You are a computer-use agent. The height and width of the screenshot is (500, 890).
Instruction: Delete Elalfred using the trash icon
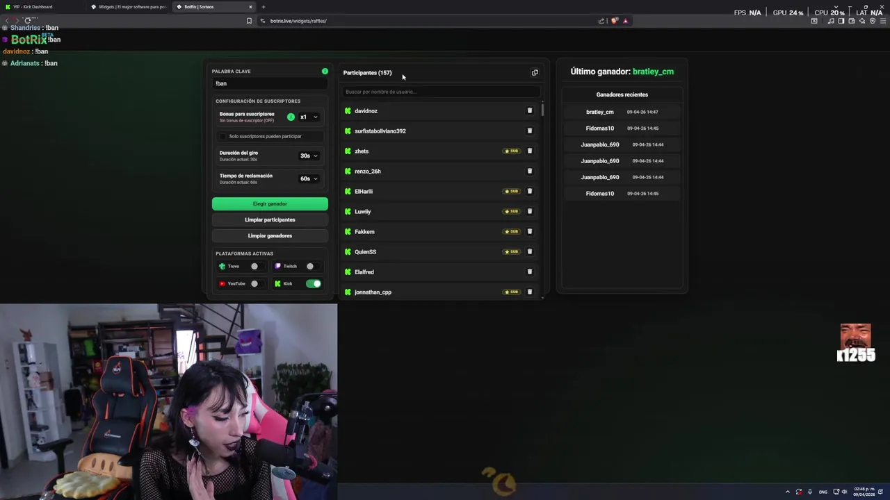click(529, 272)
